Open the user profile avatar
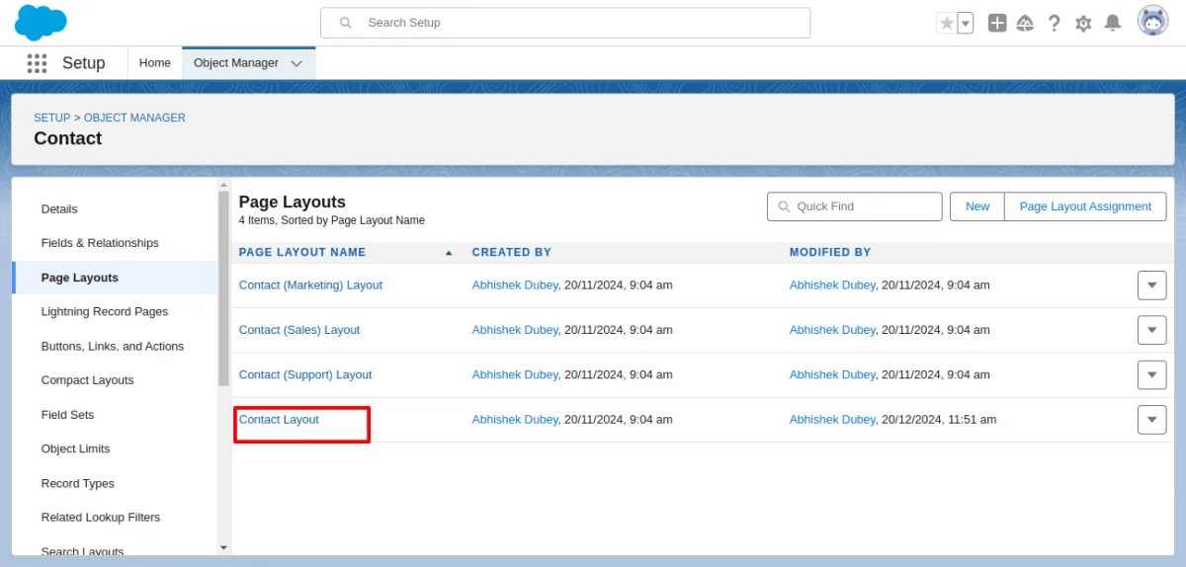 1152,21
